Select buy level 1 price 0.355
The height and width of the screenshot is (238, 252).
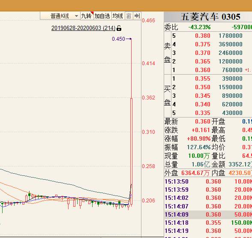coord(202,78)
